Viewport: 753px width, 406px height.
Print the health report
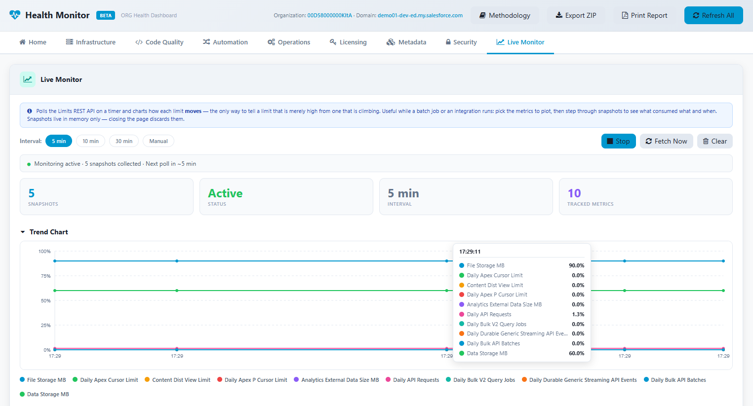point(644,15)
